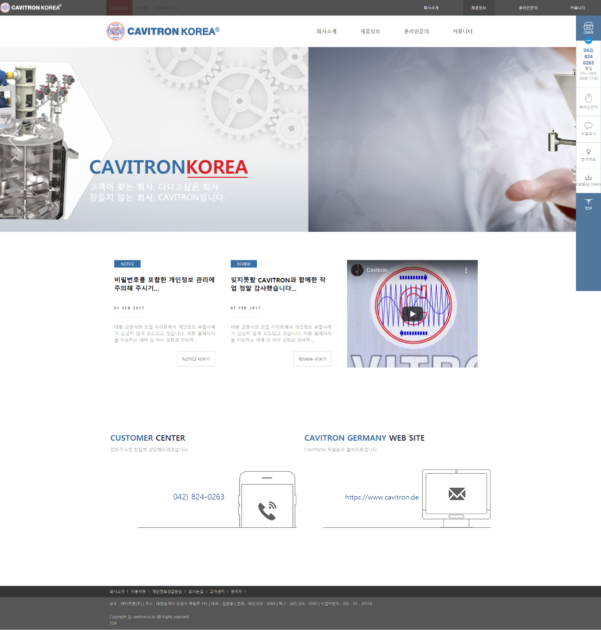The image size is (601, 630).
Task: Click the 개인정보취급방침 footer link
Action: pyautogui.click(x=167, y=591)
